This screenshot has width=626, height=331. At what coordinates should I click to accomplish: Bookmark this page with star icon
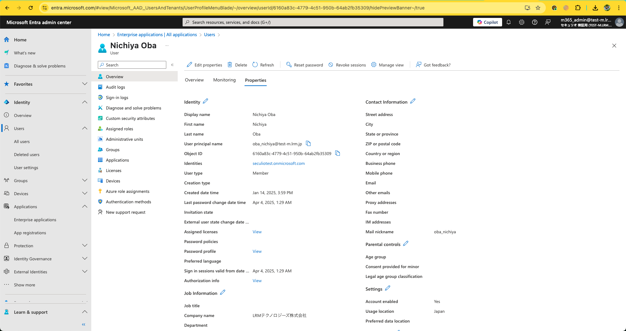click(x=538, y=8)
